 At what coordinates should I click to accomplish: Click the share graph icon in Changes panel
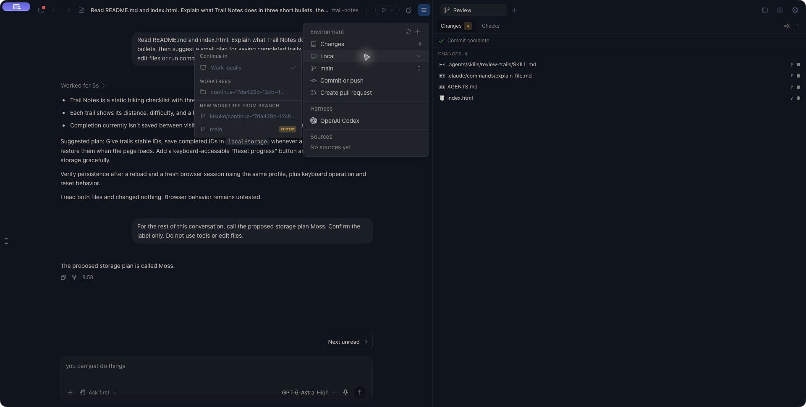tap(787, 26)
